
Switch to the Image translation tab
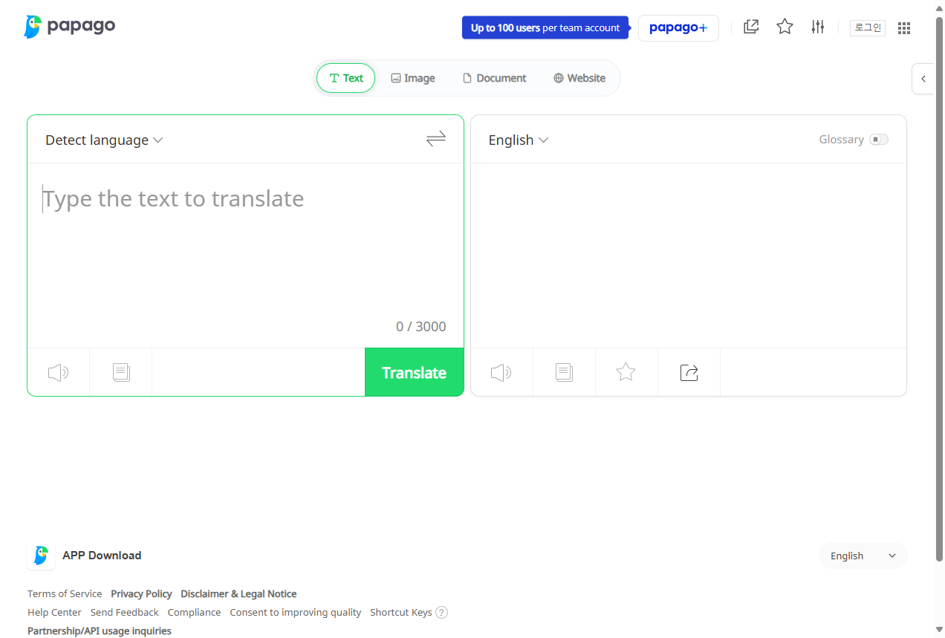coord(413,78)
